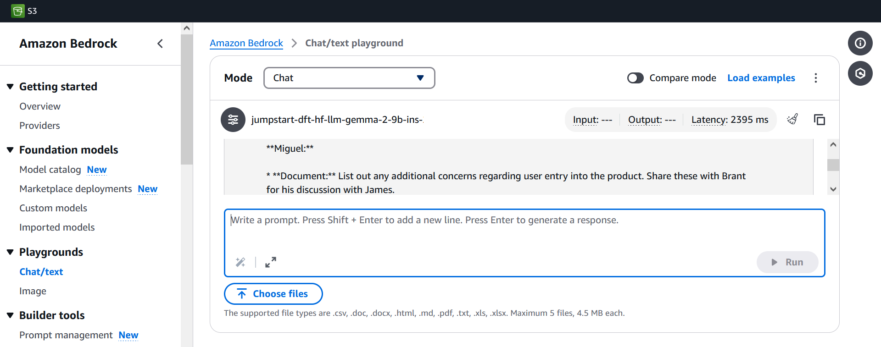Screen dimensions: 881x347
Task: Click the Choose files button
Action: tap(273, 294)
